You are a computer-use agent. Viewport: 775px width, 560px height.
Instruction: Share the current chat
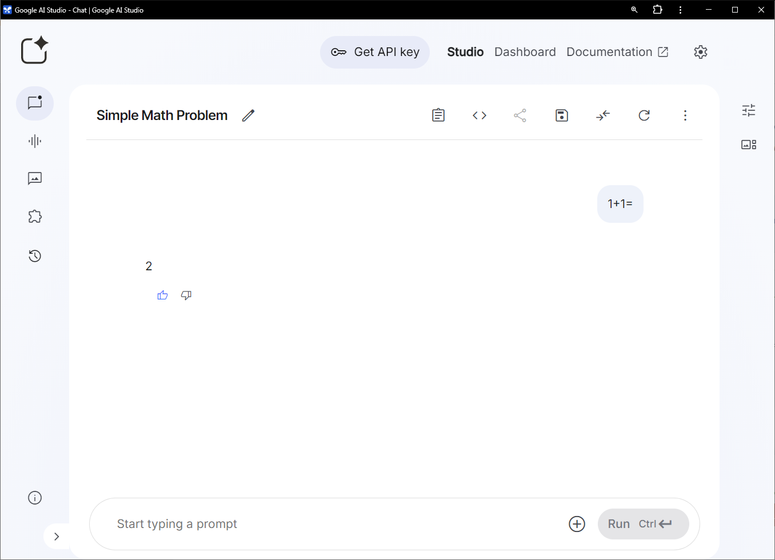point(520,115)
